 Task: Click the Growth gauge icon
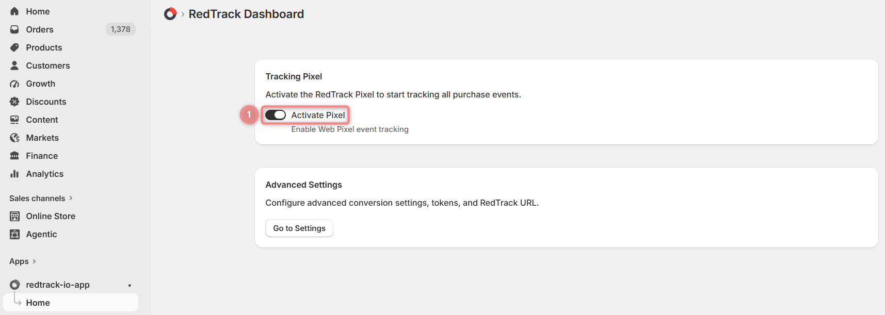[x=14, y=84]
